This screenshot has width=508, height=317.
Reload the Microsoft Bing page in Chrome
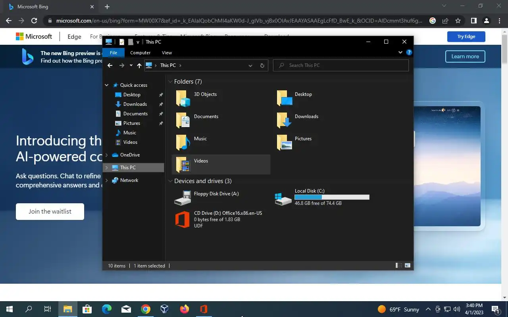click(x=34, y=21)
